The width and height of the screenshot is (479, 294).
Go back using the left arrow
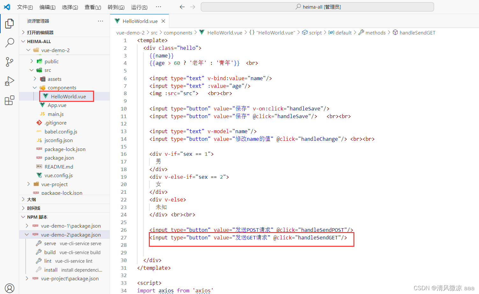(x=182, y=7)
